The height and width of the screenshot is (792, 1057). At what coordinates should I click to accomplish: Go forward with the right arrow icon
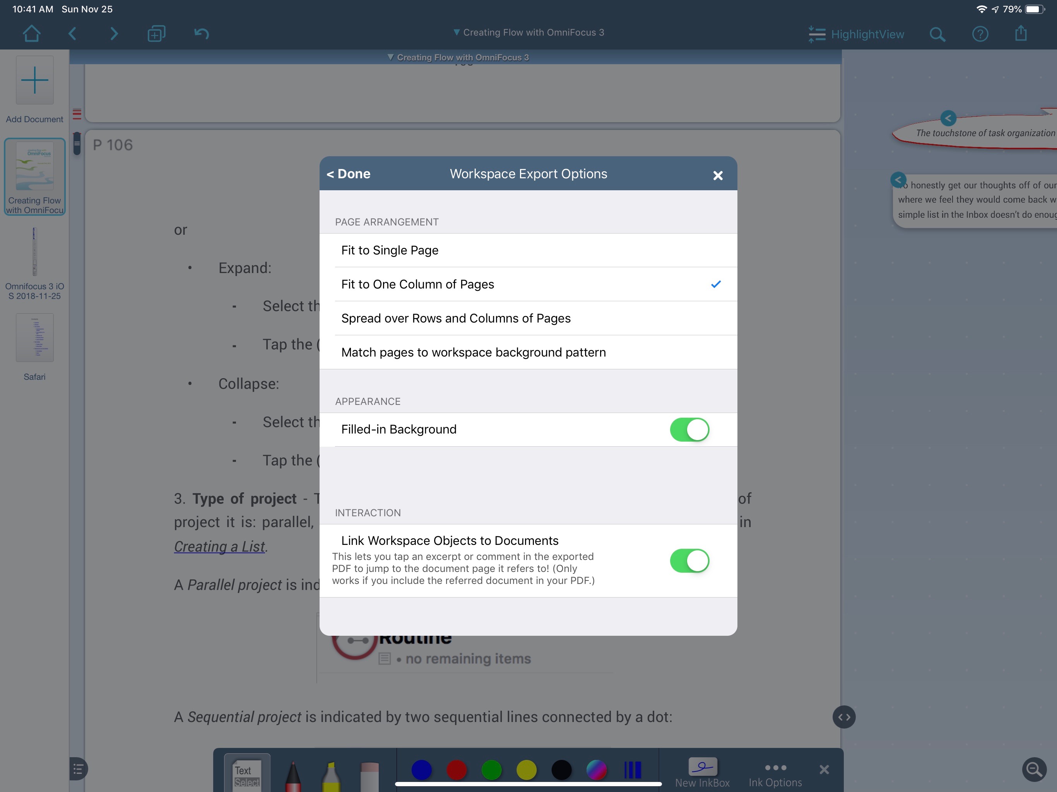point(114,34)
